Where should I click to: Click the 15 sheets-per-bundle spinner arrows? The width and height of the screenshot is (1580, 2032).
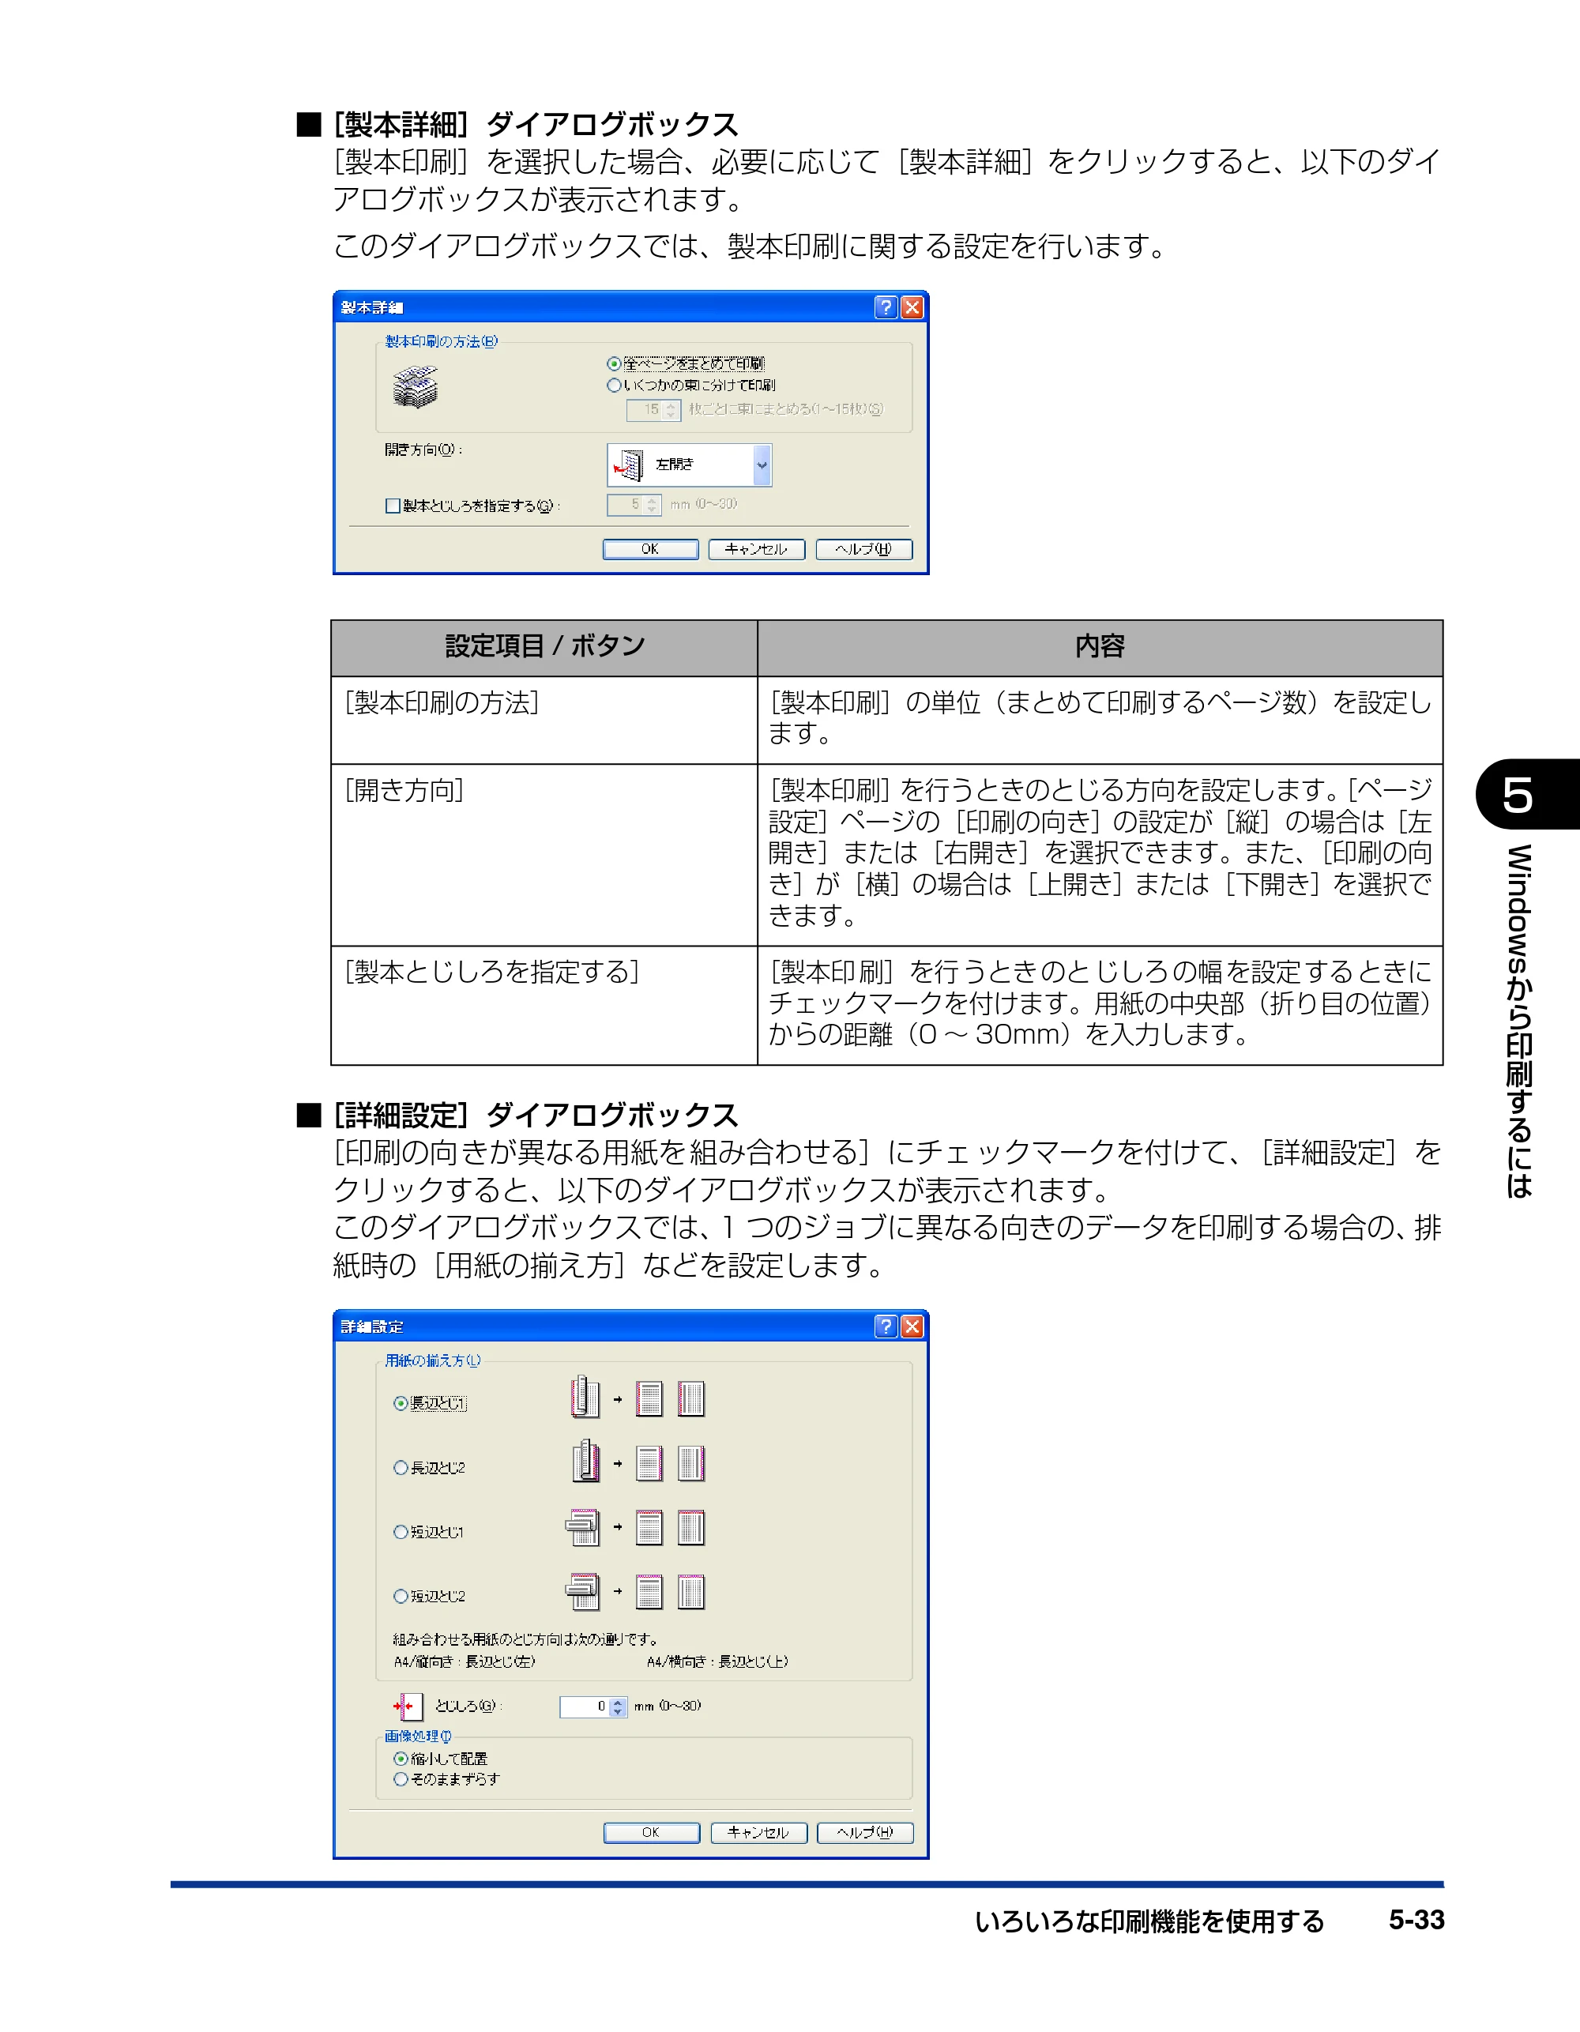click(x=671, y=410)
